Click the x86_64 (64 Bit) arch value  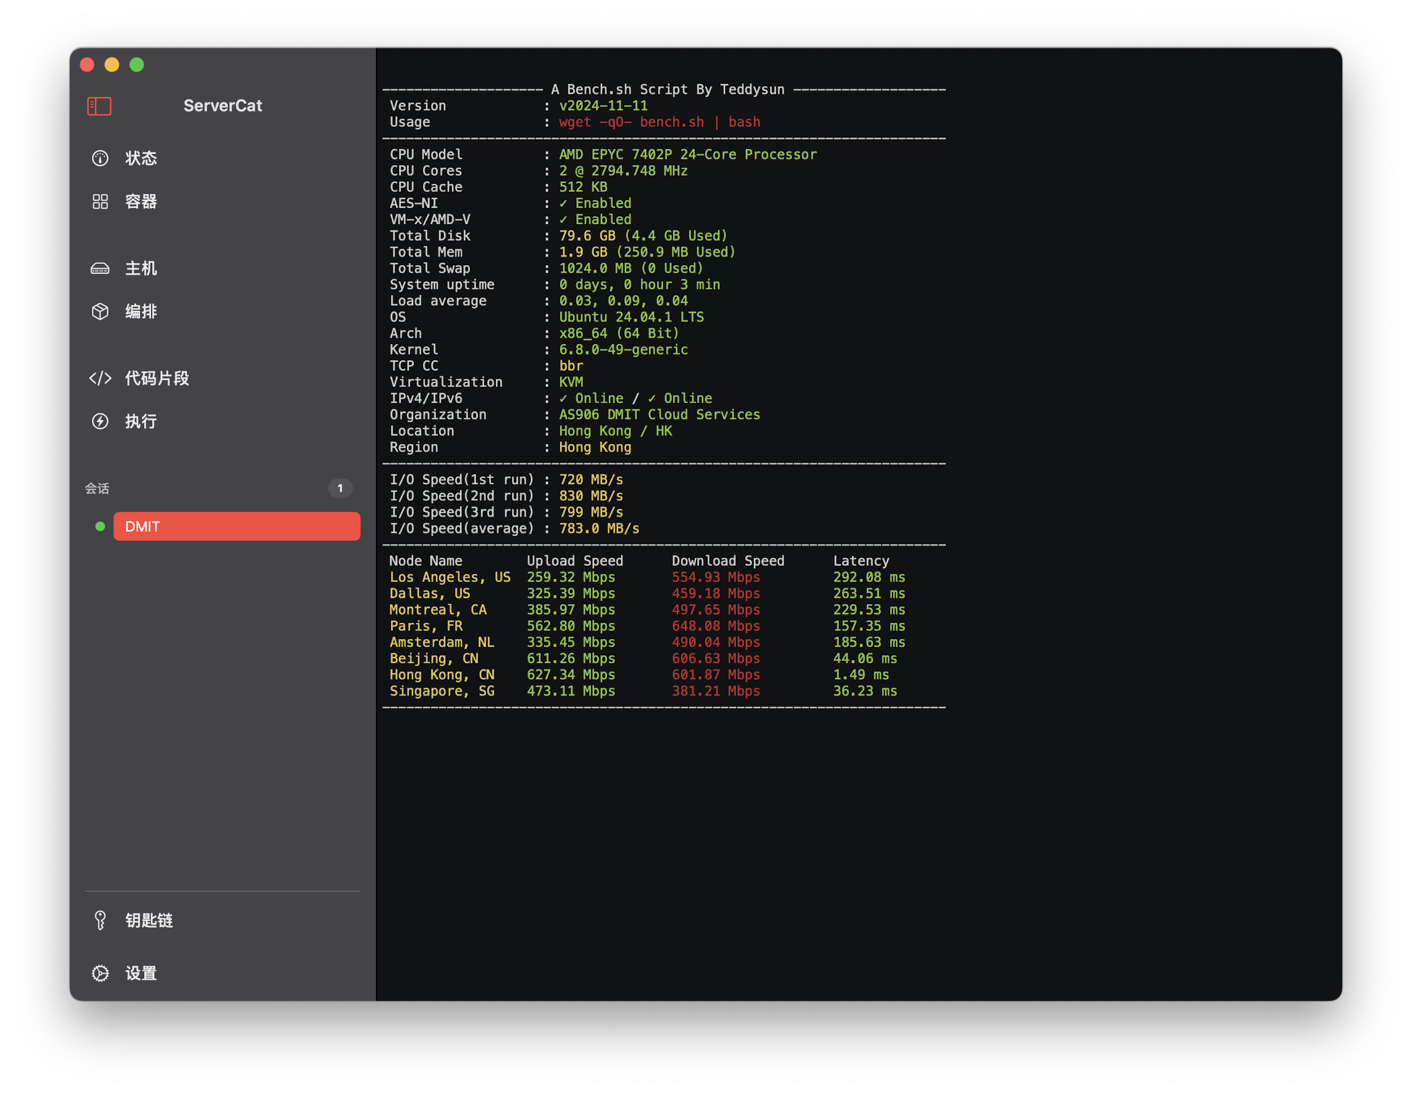click(x=620, y=333)
